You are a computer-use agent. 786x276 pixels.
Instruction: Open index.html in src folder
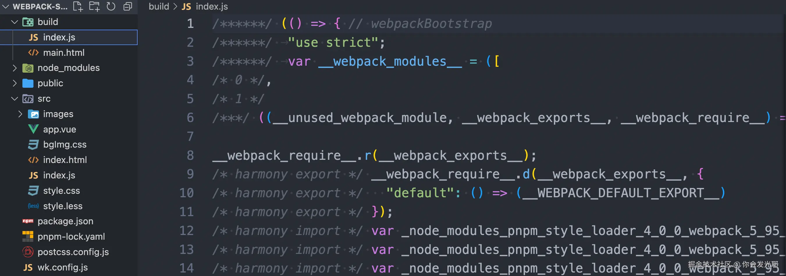pyautogui.click(x=65, y=160)
